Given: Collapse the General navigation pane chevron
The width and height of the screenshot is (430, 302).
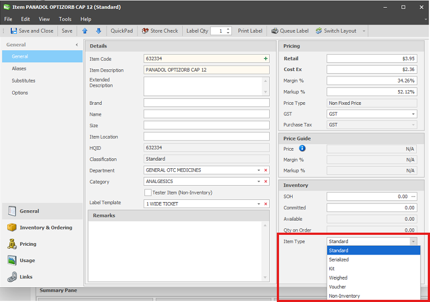Looking at the screenshot, I should coord(77,45).
